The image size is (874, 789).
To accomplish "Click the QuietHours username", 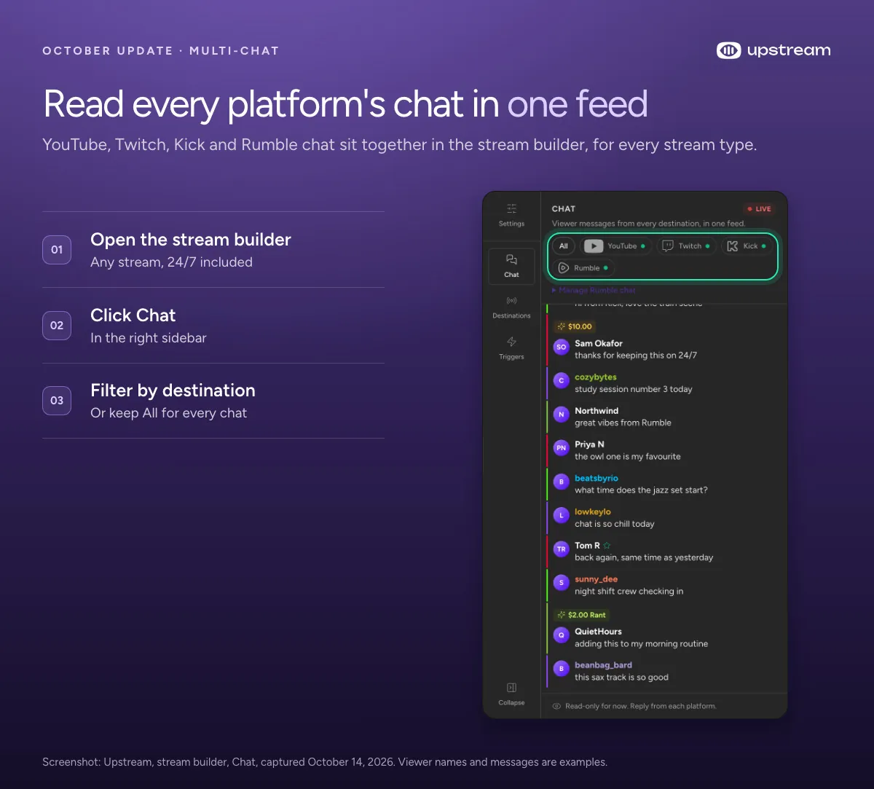I will pyautogui.click(x=599, y=632).
